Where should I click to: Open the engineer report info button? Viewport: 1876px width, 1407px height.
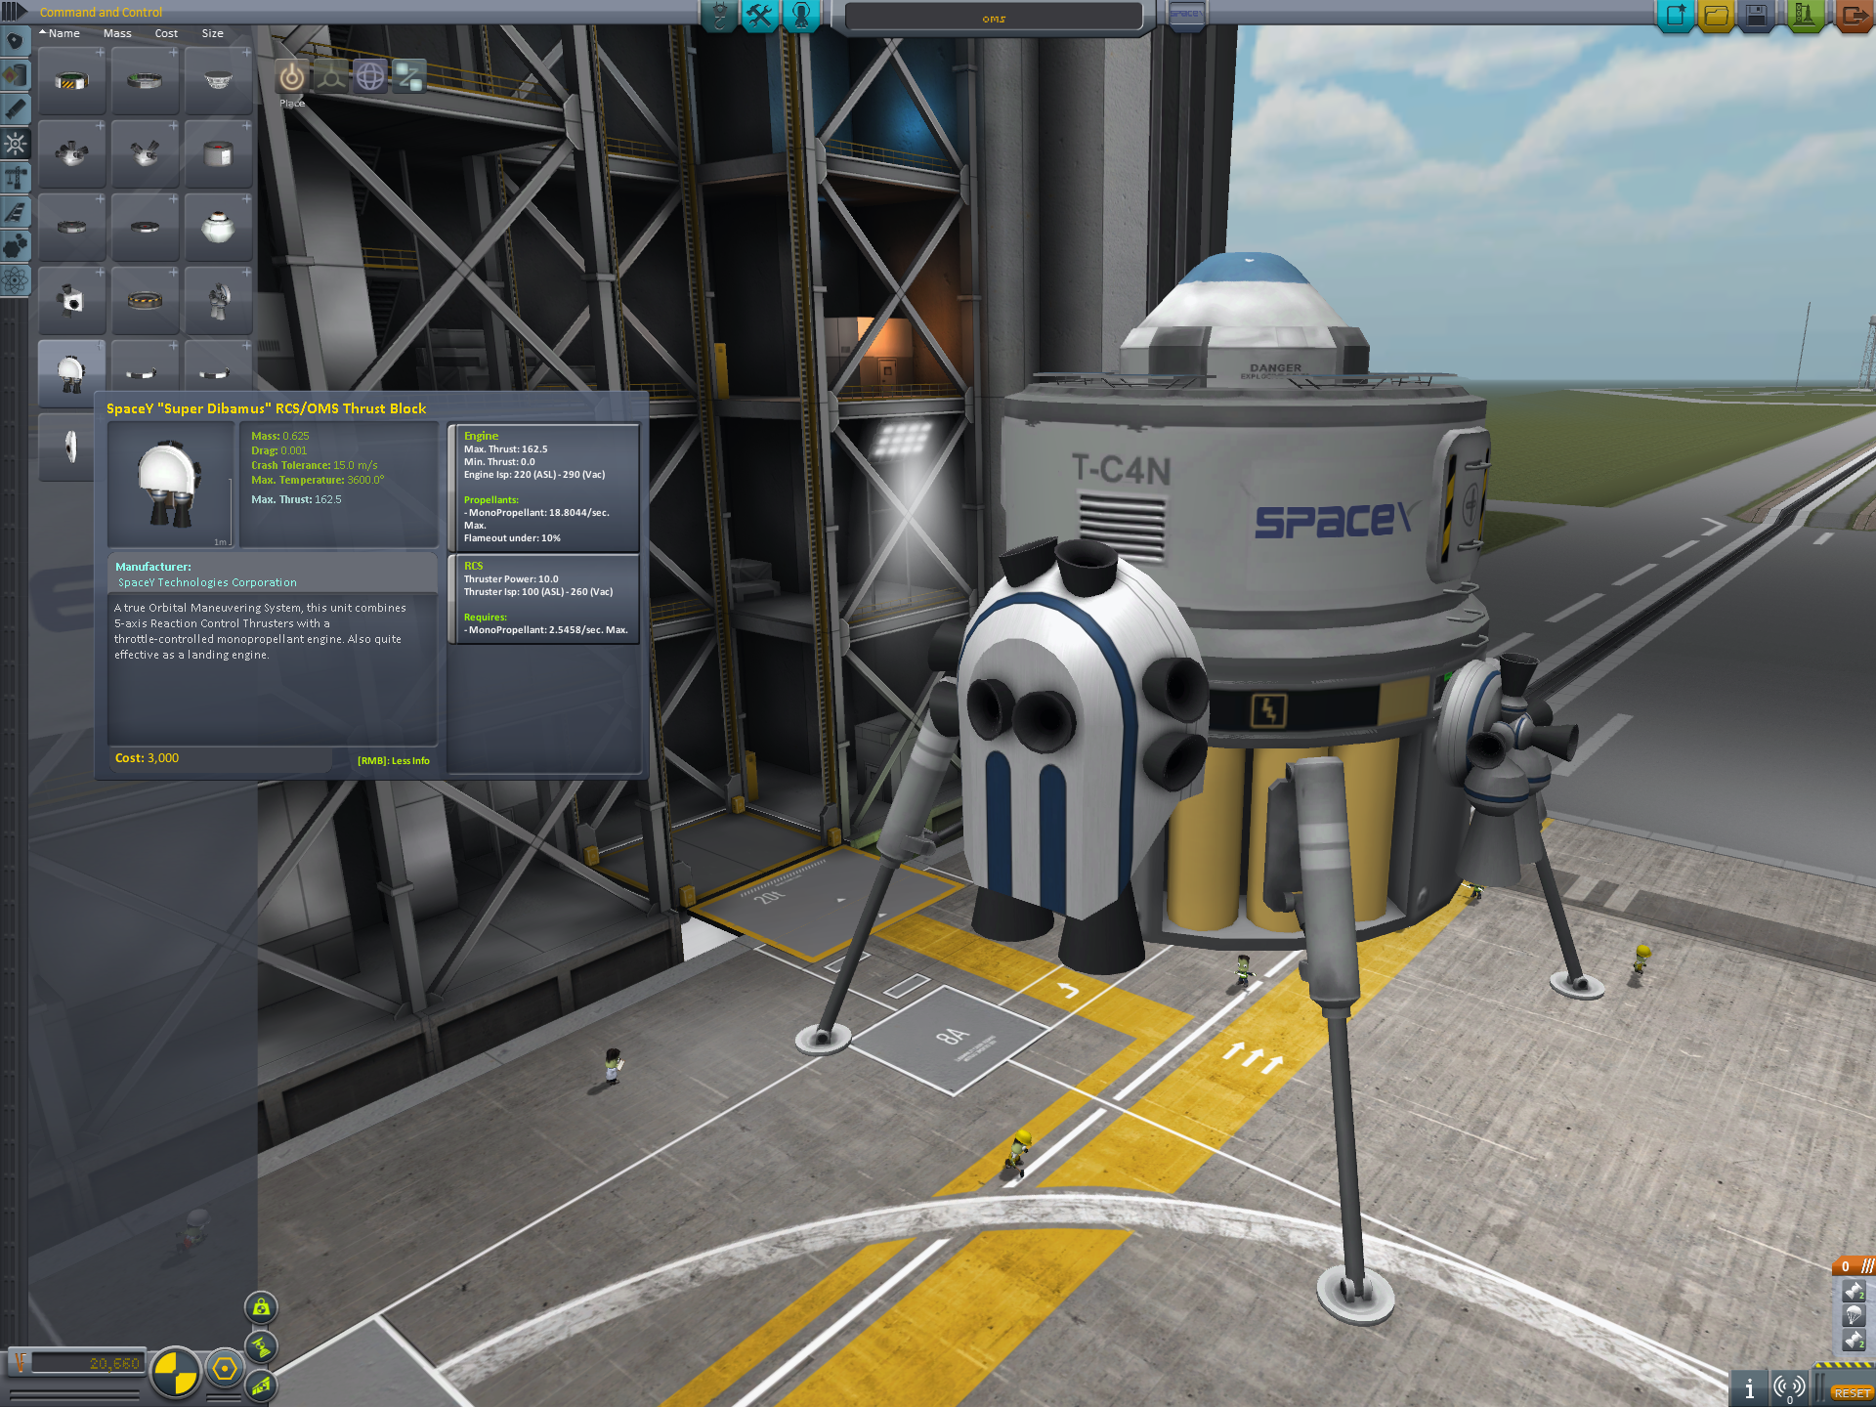coord(1749,1387)
